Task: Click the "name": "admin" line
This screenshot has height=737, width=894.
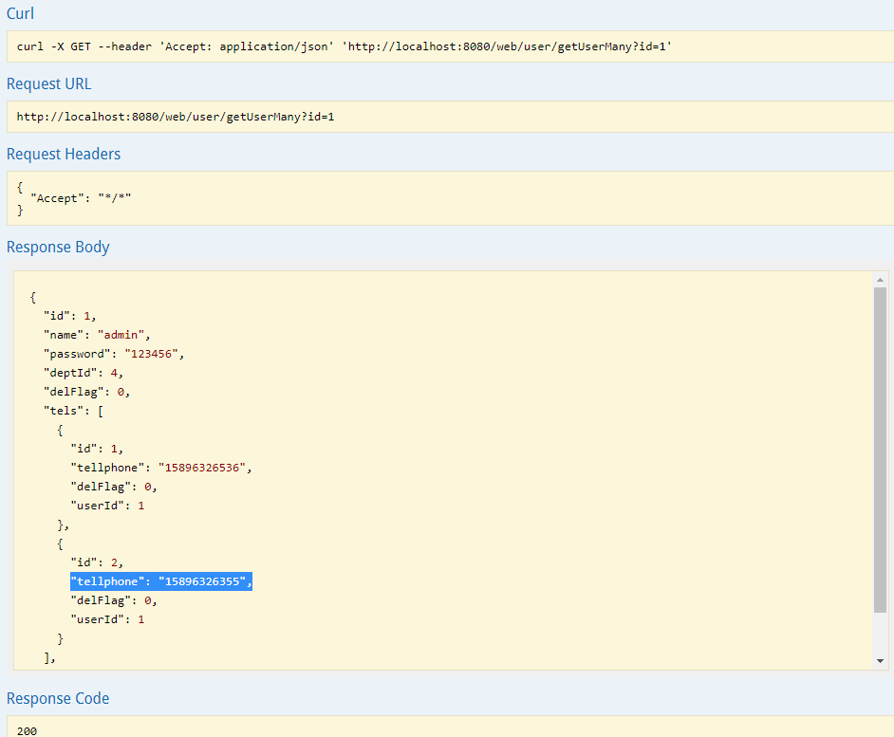Action: pyautogui.click(x=97, y=335)
